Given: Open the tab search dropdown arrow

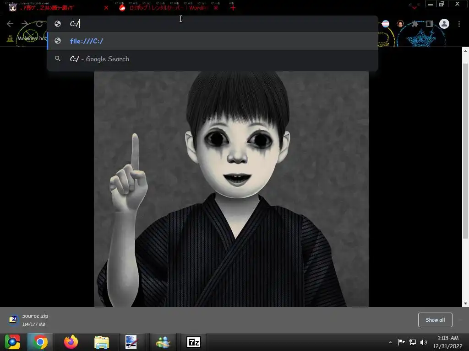Looking at the screenshot, I should pos(414,7).
